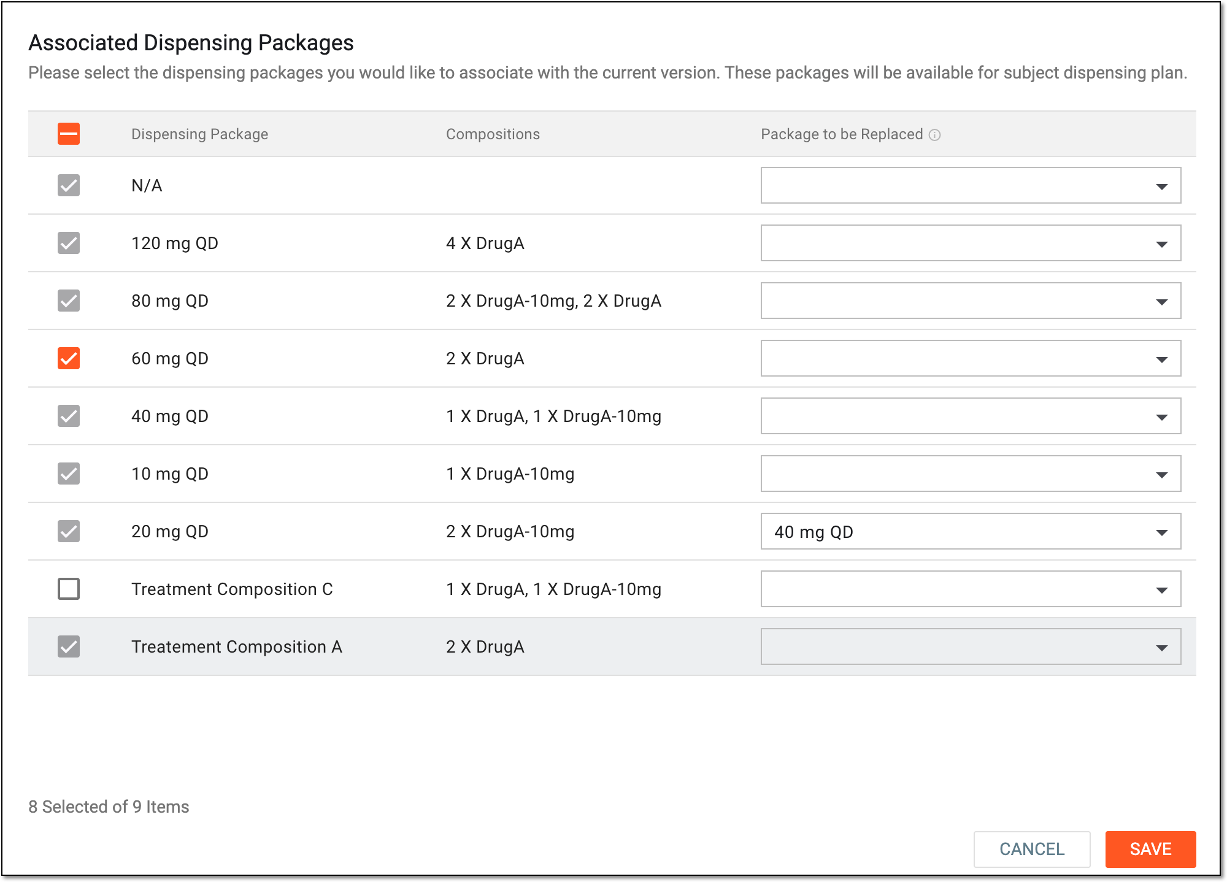Open replacement dropdown for 80 mg QD
Viewport: 1227px width, 882px height.
(x=971, y=301)
